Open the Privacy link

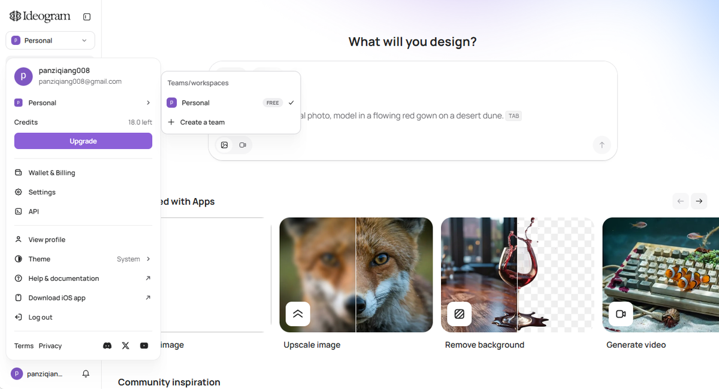(50, 346)
